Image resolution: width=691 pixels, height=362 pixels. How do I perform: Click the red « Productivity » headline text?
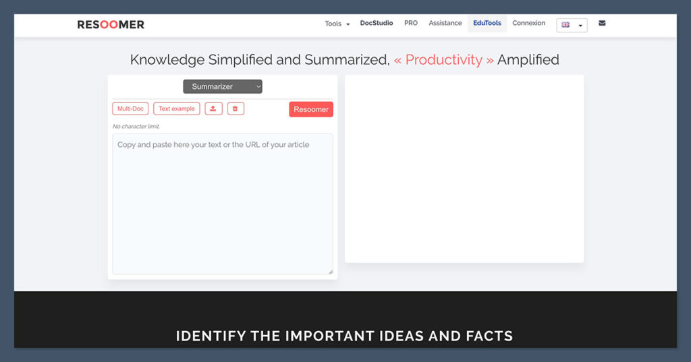pos(444,60)
